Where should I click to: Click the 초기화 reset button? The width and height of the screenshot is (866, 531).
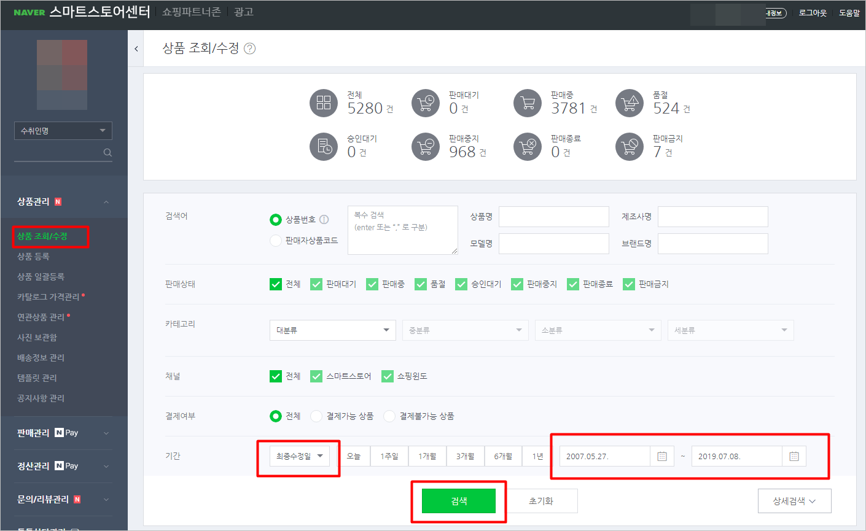coord(541,501)
